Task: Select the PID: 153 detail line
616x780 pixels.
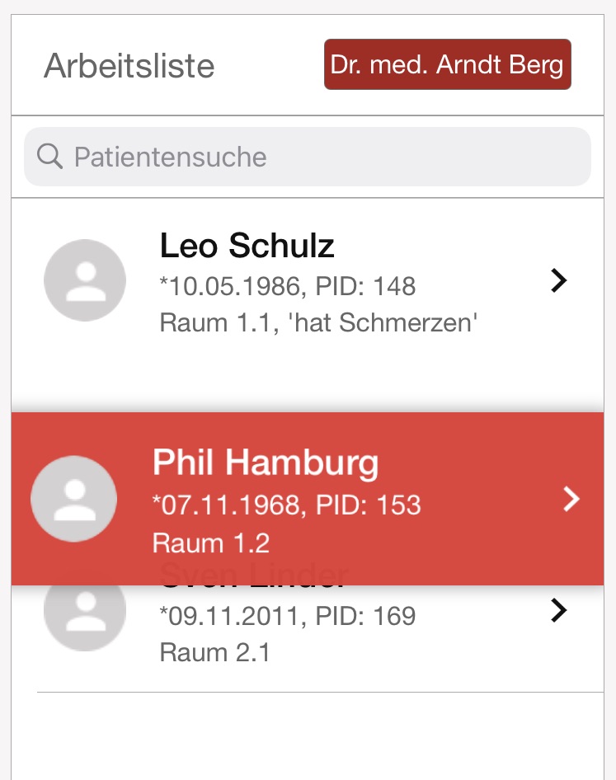Action: click(x=287, y=505)
